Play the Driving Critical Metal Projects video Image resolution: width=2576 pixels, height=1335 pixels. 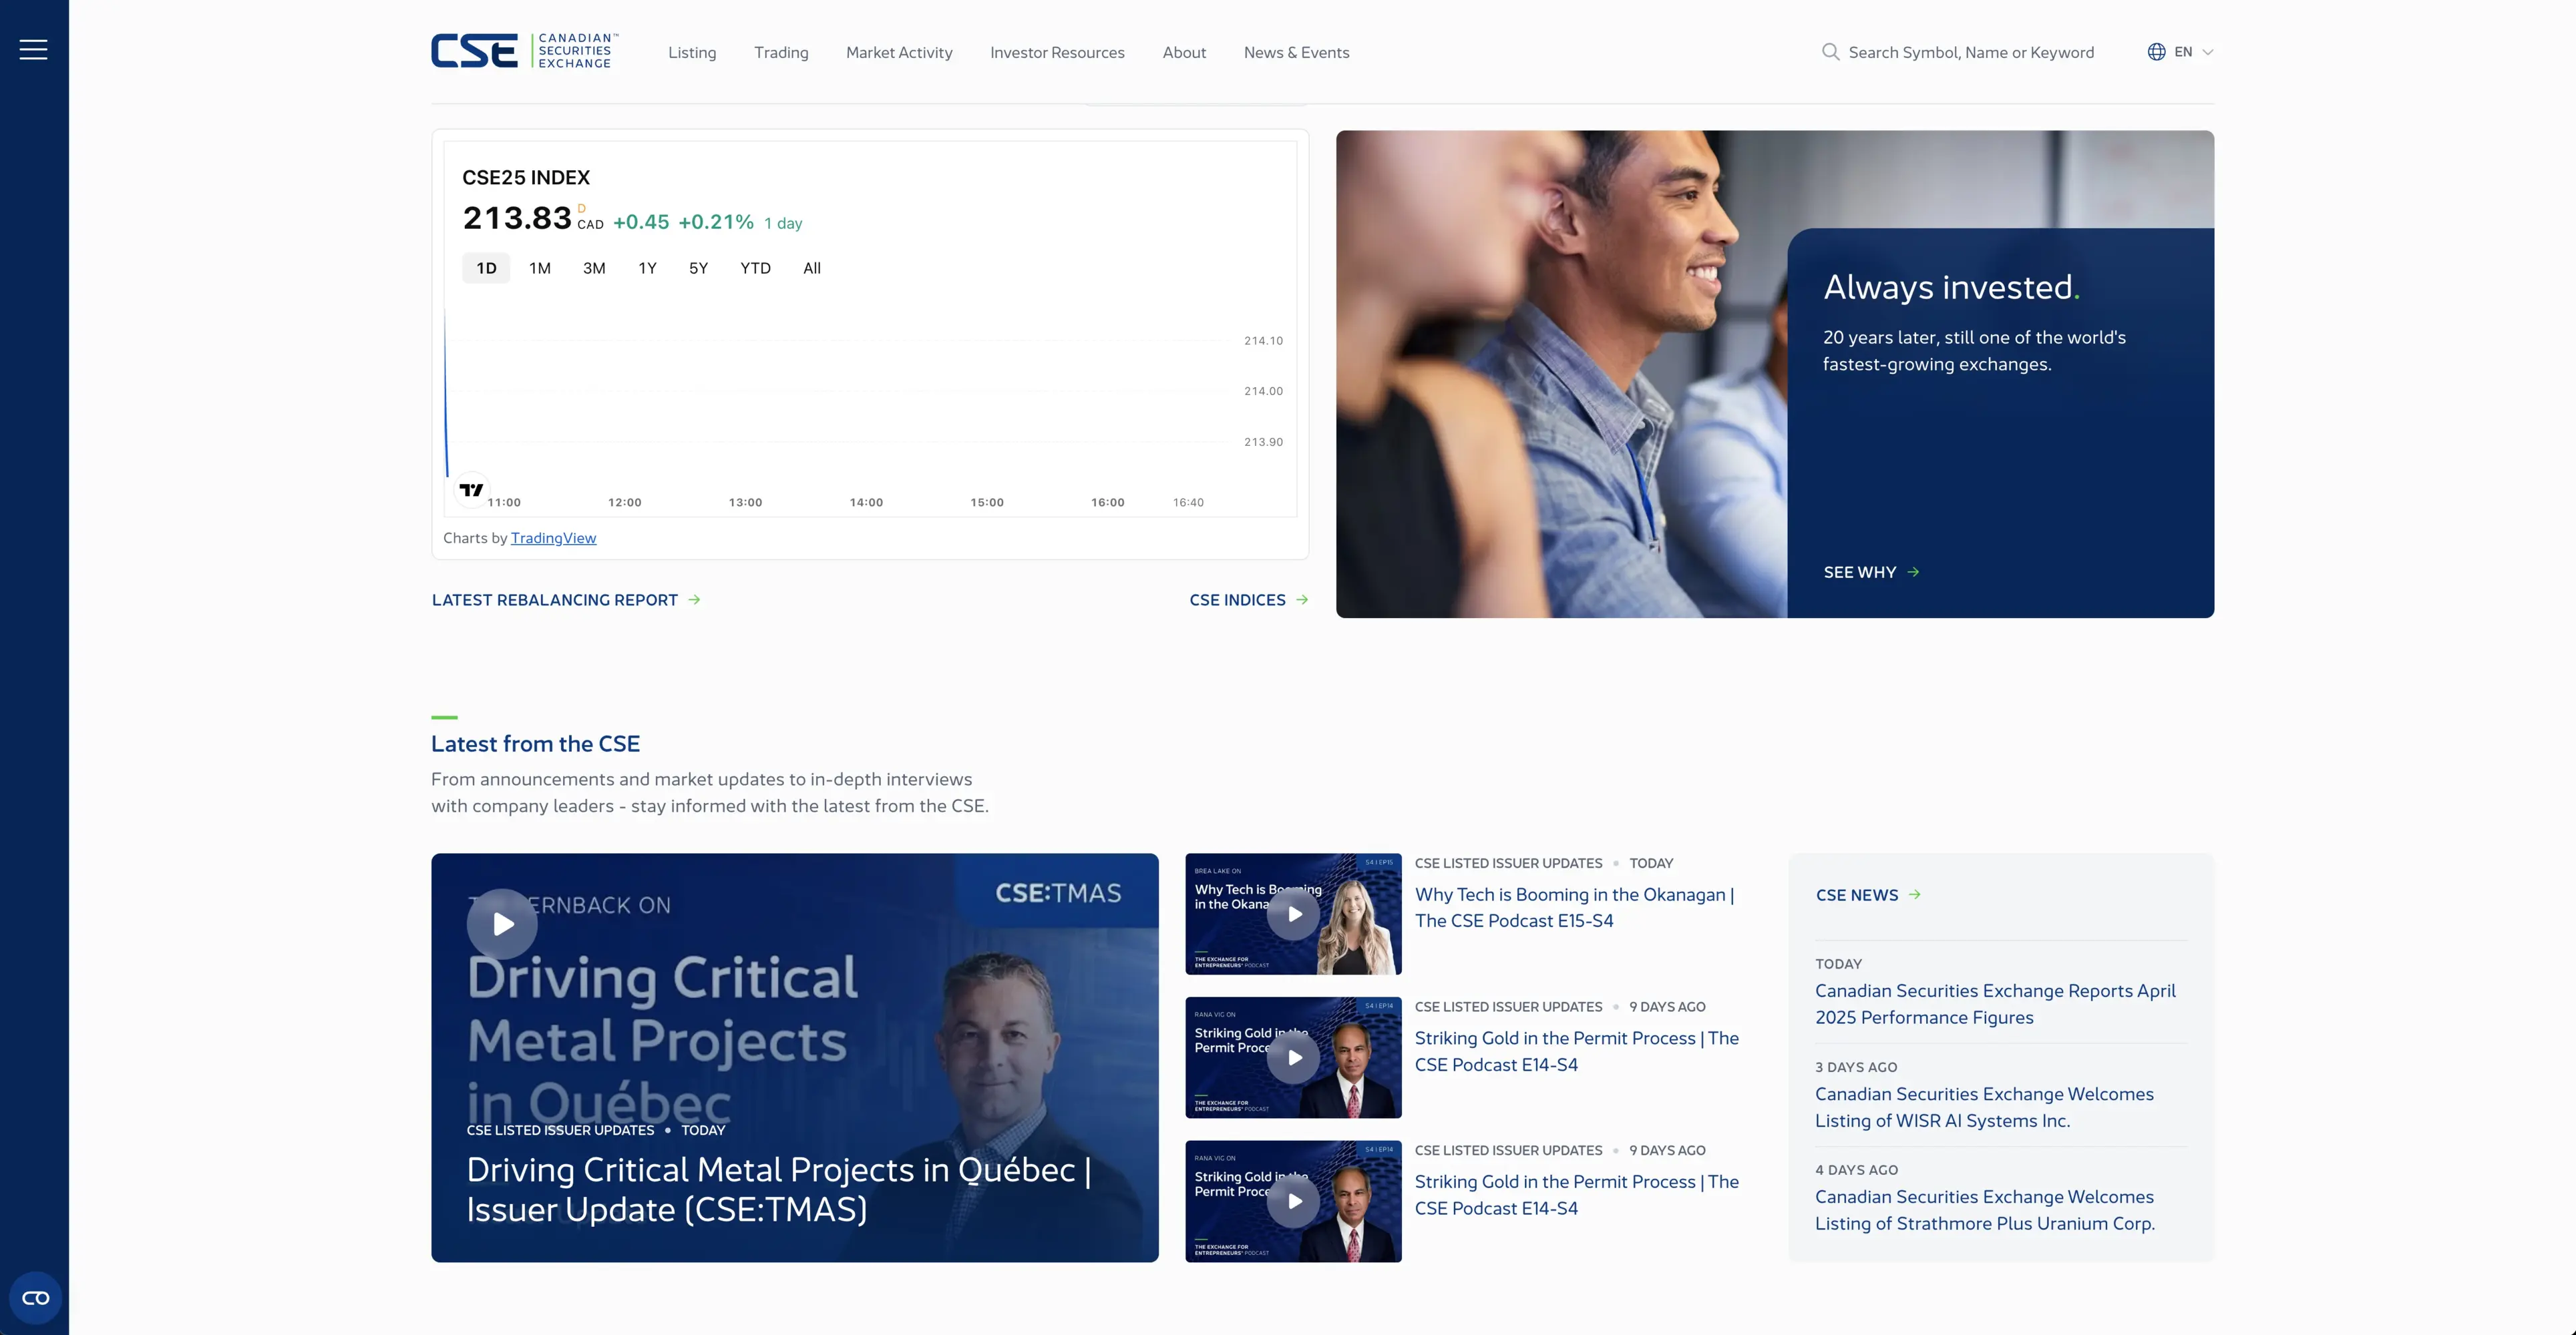click(502, 924)
